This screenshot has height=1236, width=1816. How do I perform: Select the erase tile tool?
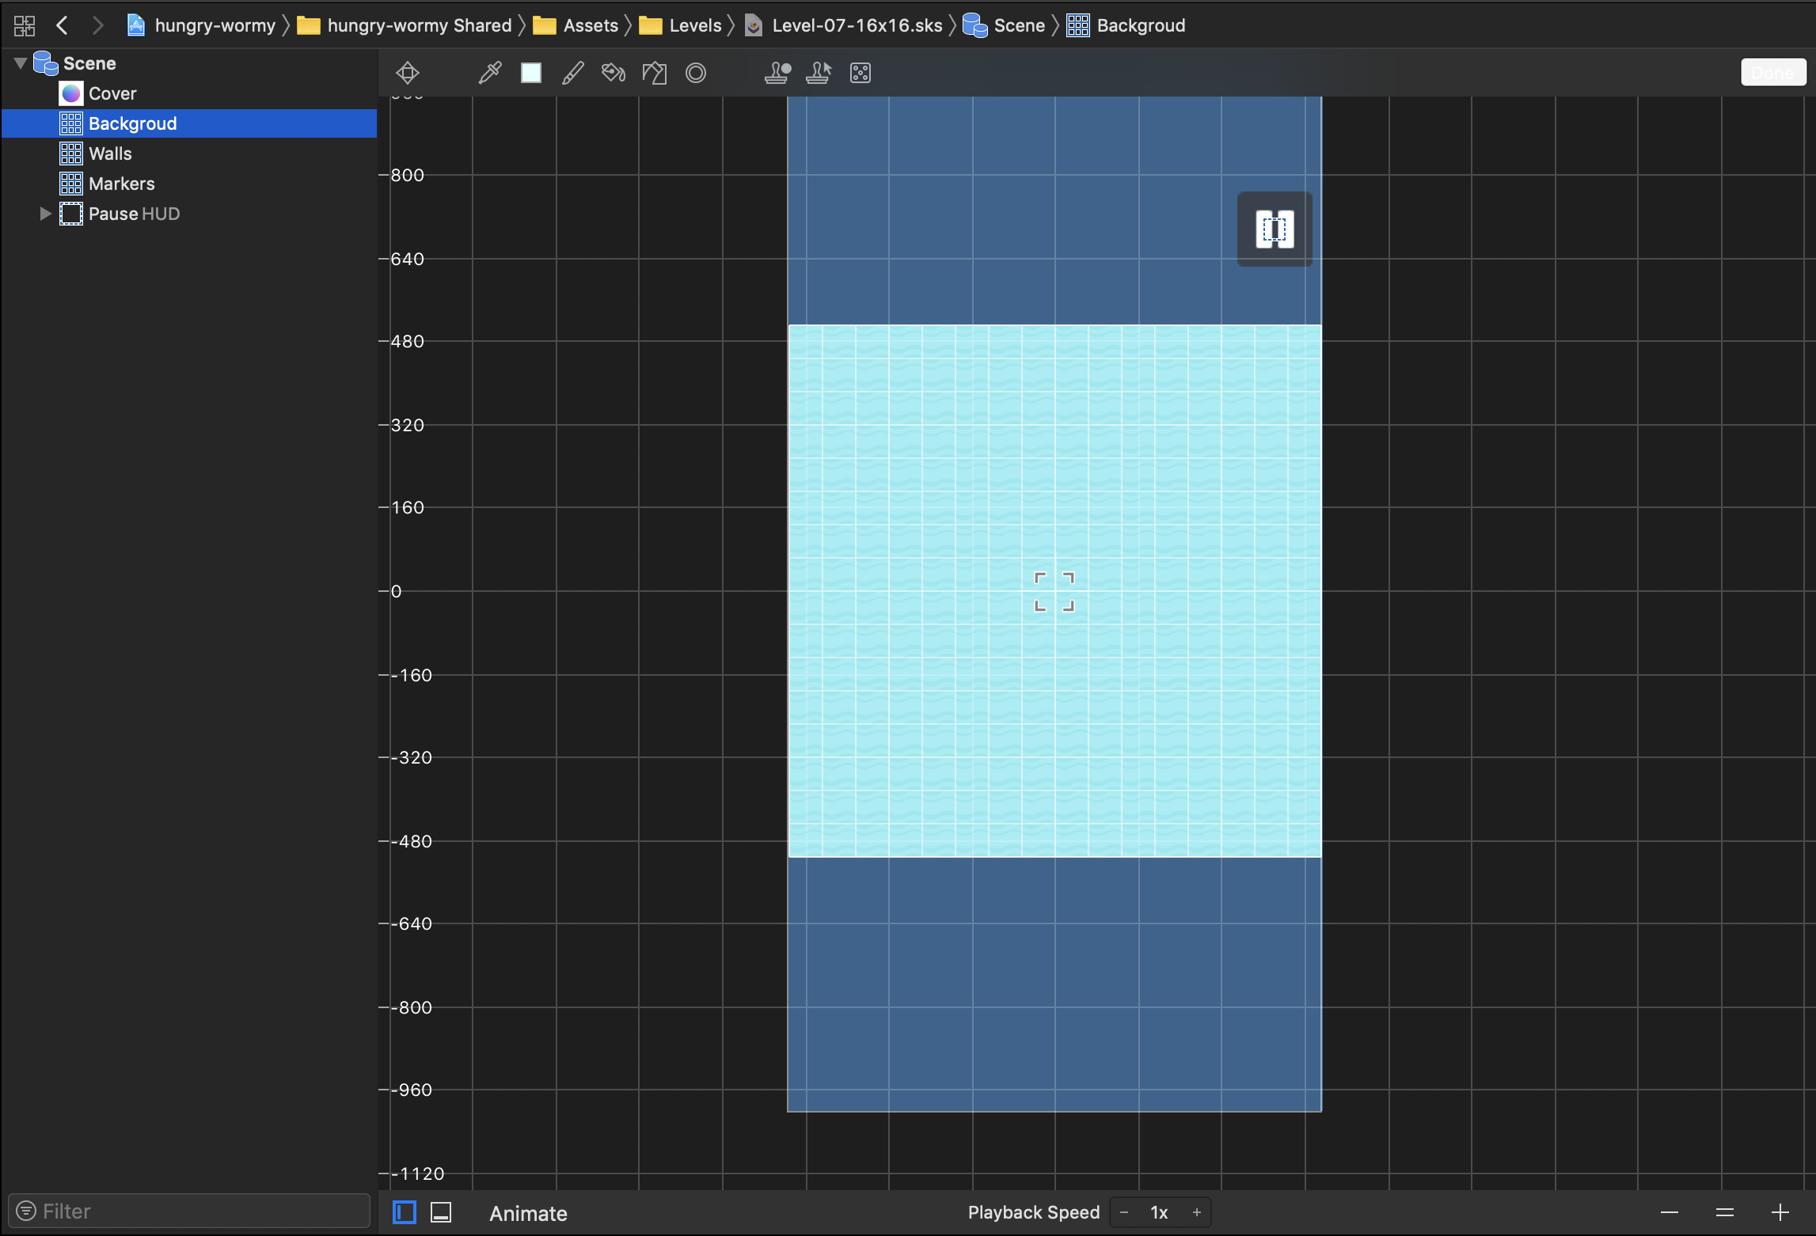coord(655,73)
